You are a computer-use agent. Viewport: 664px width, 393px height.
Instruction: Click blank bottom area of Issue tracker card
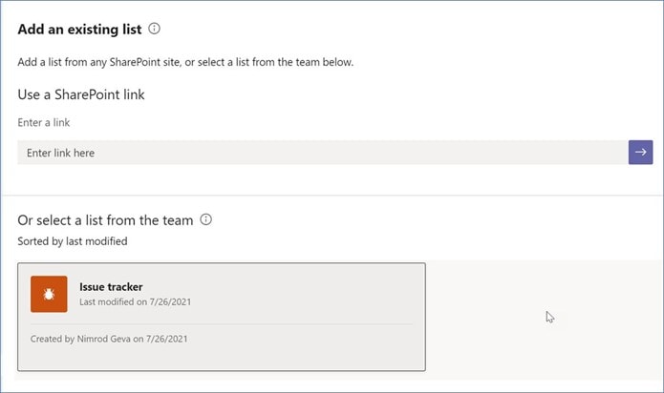(x=222, y=359)
